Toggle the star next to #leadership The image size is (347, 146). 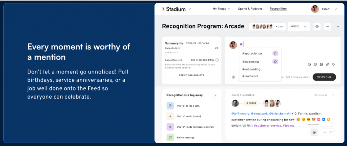click(x=275, y=62)
